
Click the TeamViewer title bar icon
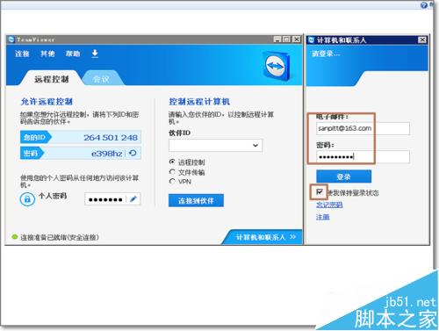(11, 40)
